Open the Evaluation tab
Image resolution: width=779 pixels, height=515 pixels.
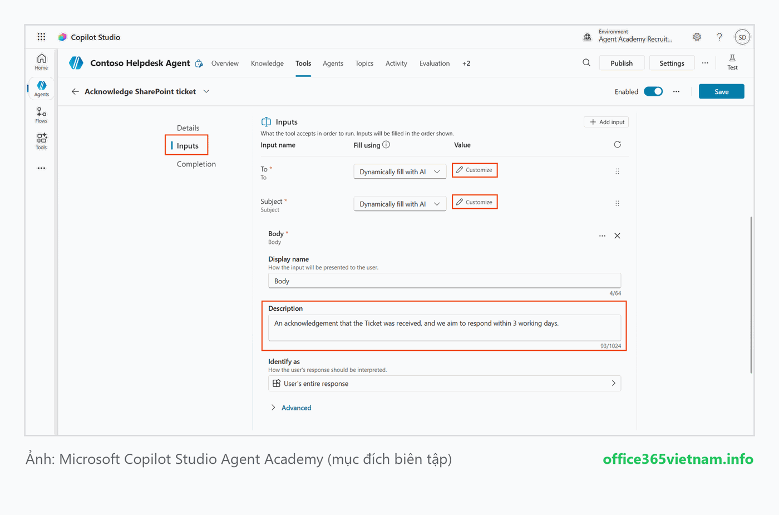(435, 63)
